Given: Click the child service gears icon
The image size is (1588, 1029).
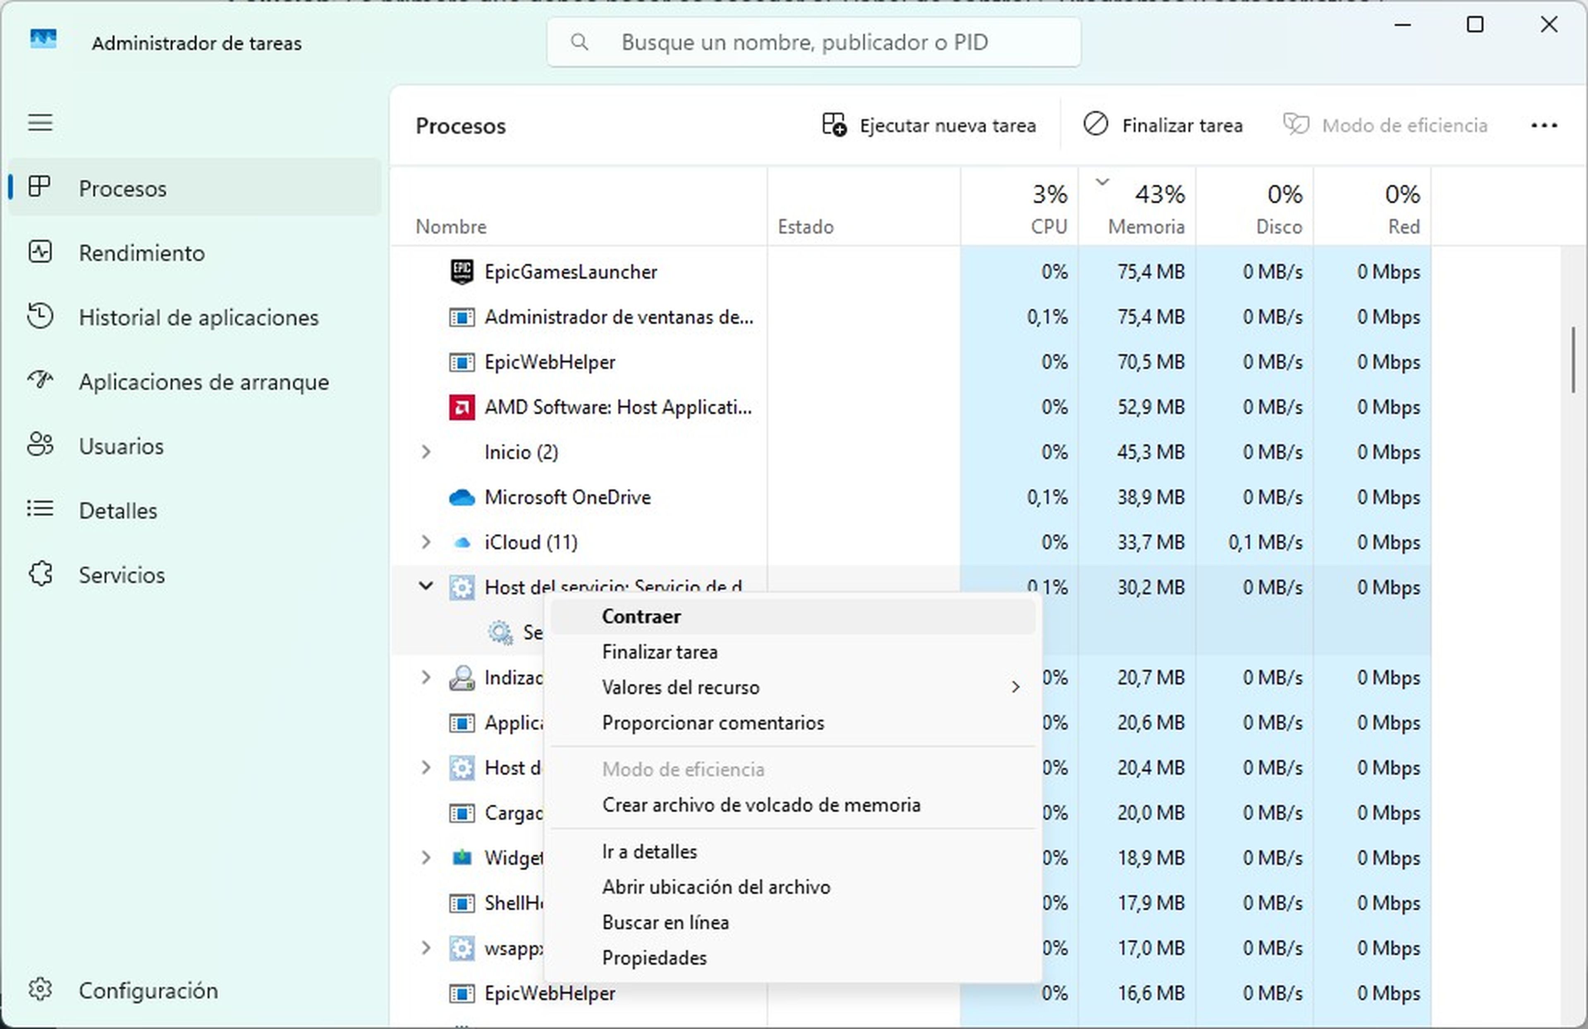Looking at the screenshot, I should pos(500,632).
